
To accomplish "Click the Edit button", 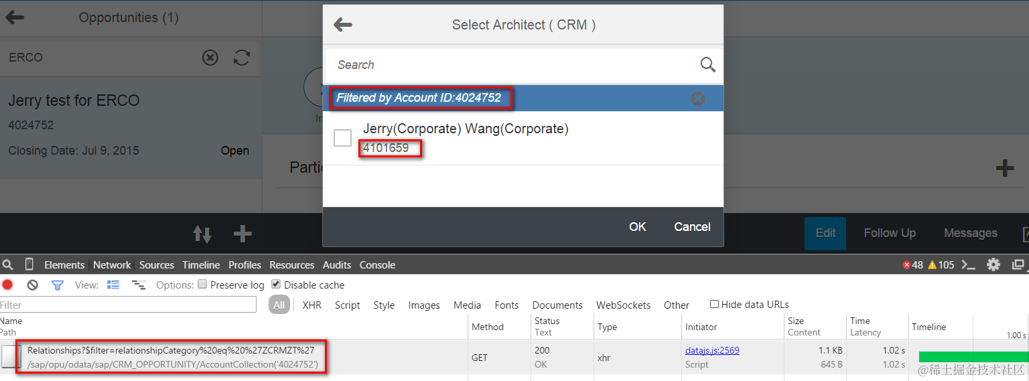I will pyautogui.click(x=825, y=233).
